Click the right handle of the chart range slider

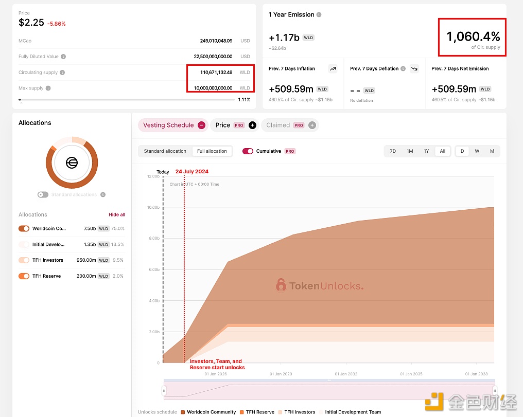click(495, 390)
